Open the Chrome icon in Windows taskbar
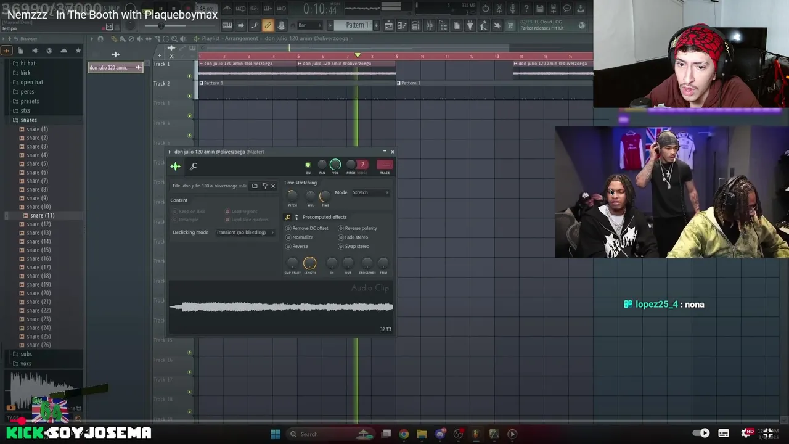Viewport: 789px width, 444px height. click(404, 434)
